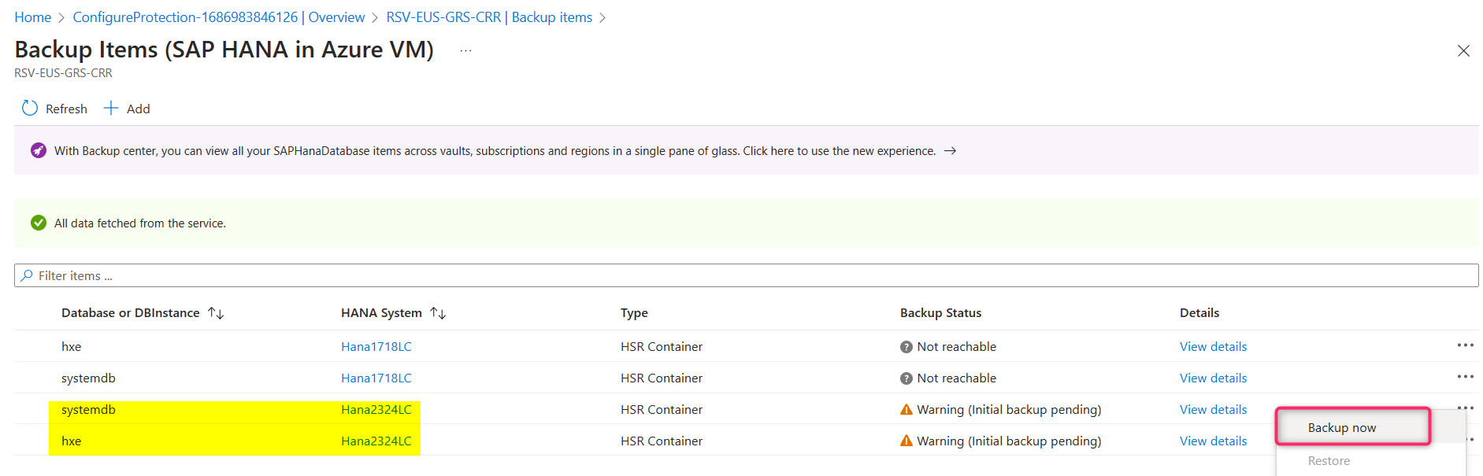Click Warning status text on hxe Hana2324LC row
Screen dimensions: 1483x476
tap(1009, 441)
